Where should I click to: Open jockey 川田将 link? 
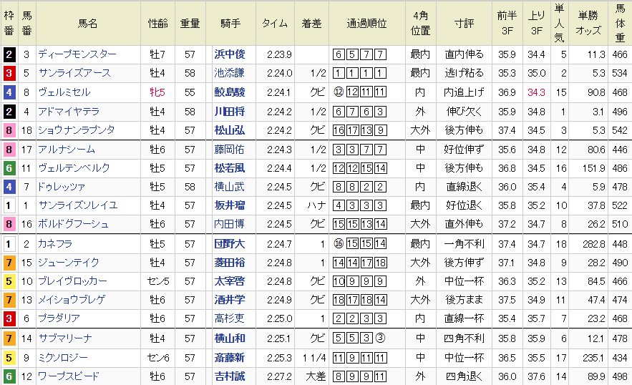(x=229, y=112)
